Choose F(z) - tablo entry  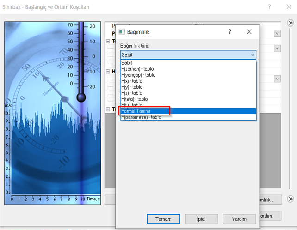pos(135,93)
